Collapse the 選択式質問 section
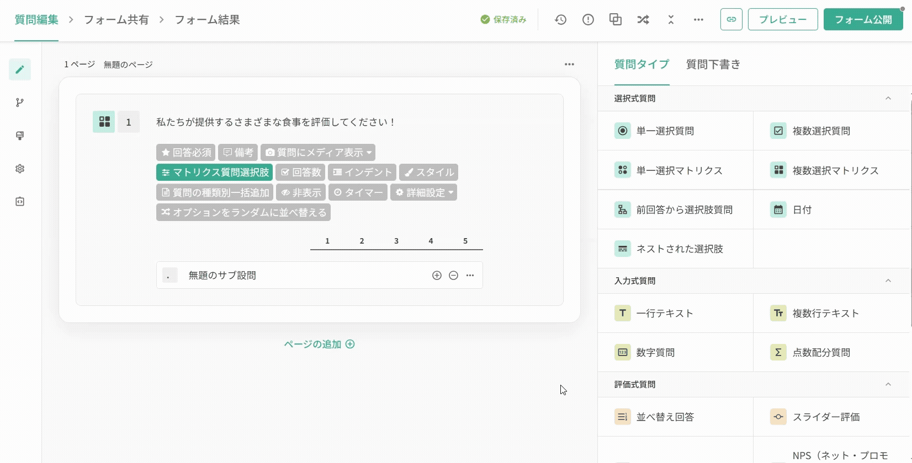 [x=888, y=99]
